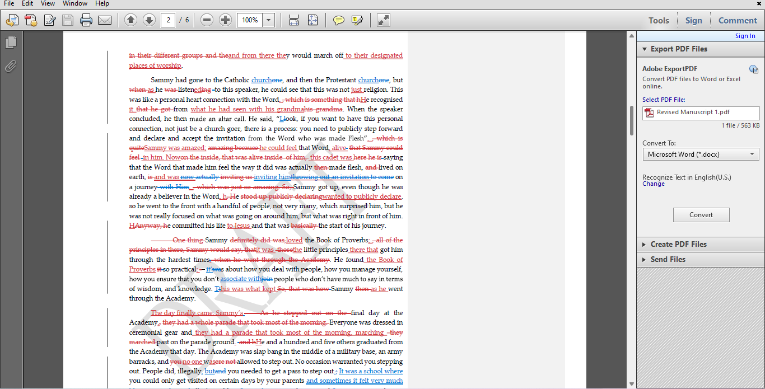This screenshot has width=765, height=389.
Task: Open the attachments paperclip panel
Action: coord(11,67)
